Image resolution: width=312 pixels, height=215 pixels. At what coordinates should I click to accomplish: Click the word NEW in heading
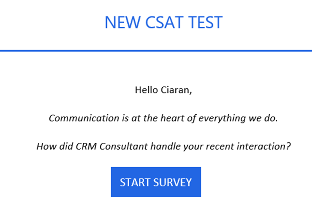click(123, 22)
